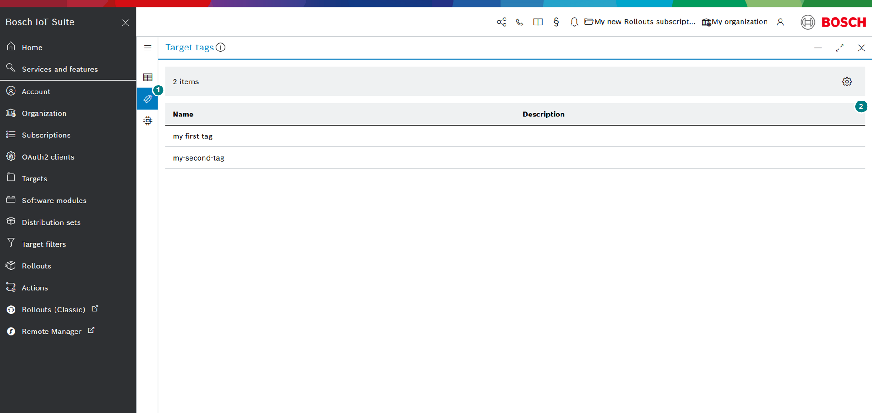The image size is (872, 413).
Task: Select the my-first-tag row
Action: [193, 136]
